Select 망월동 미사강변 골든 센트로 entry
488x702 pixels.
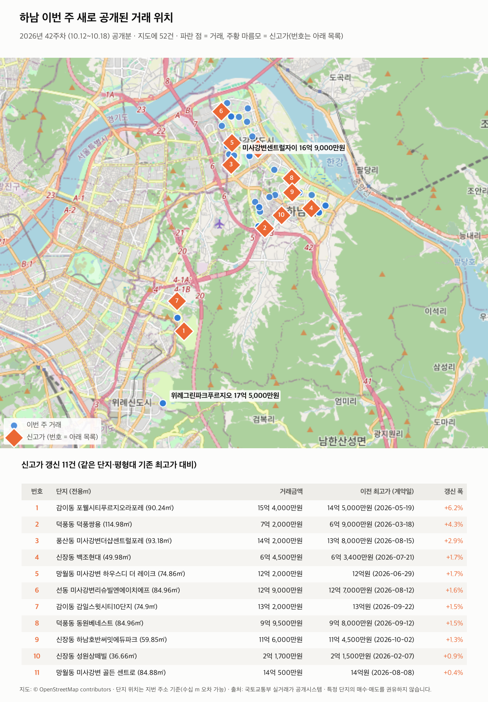[x=111, y=673]
